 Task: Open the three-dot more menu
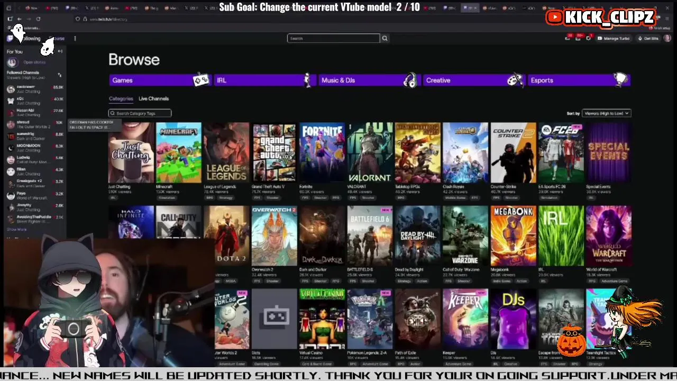click(x=75, y=38)
